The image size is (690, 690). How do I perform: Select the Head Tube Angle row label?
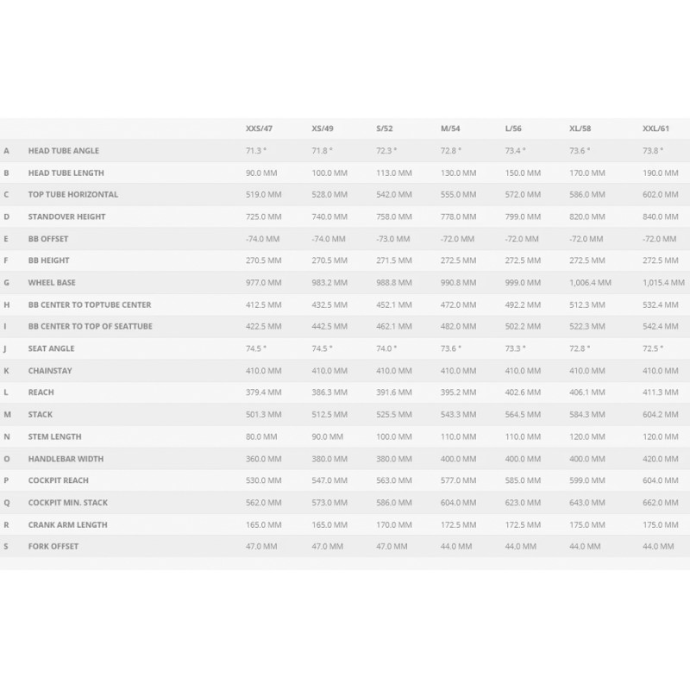pyautogui.click(x=63, y=151)
